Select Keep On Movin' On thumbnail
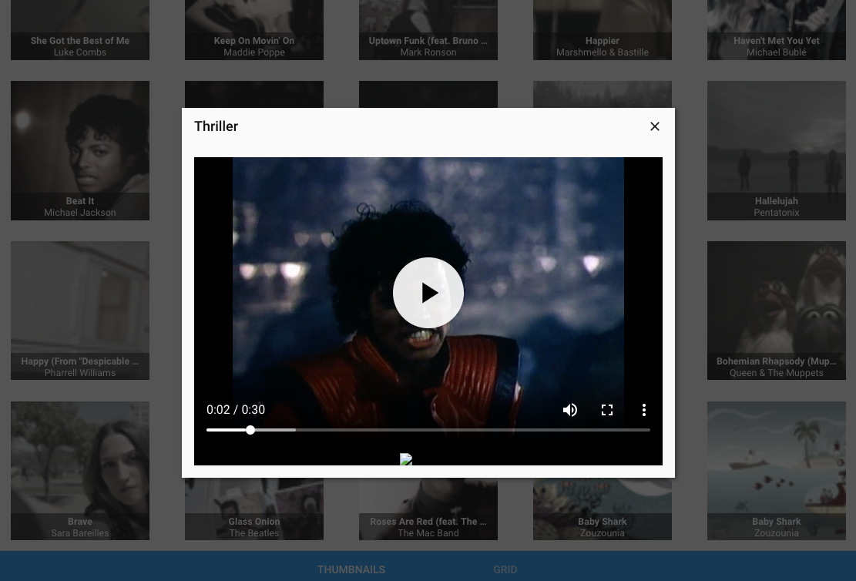The height and width of the screenshot is (581, 856). 254,31
